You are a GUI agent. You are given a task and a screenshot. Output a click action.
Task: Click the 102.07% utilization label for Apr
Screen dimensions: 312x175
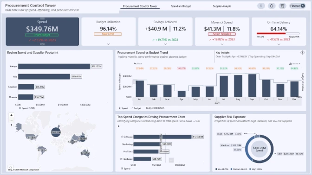182,68
